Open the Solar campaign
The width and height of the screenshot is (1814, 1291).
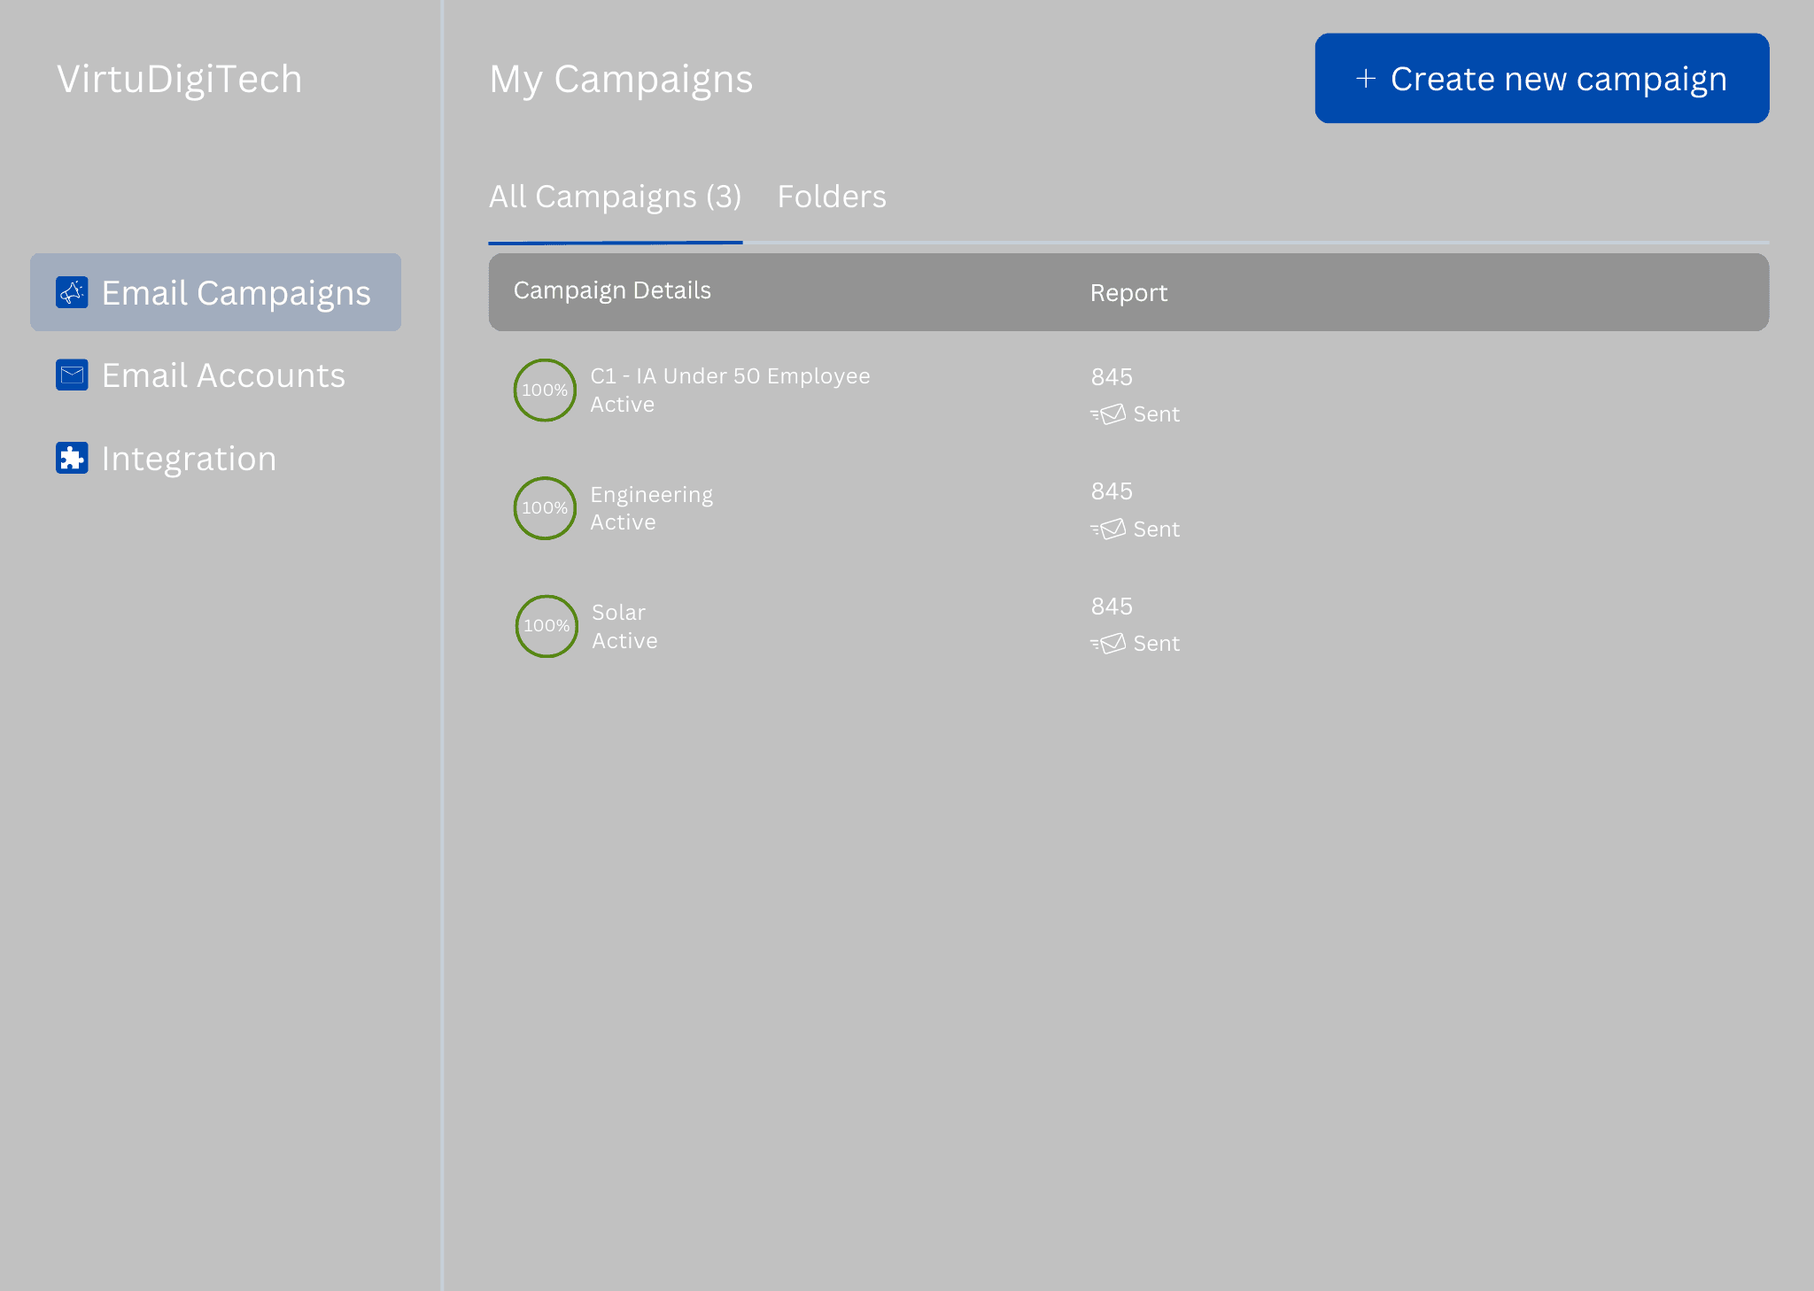click(618, 613)
